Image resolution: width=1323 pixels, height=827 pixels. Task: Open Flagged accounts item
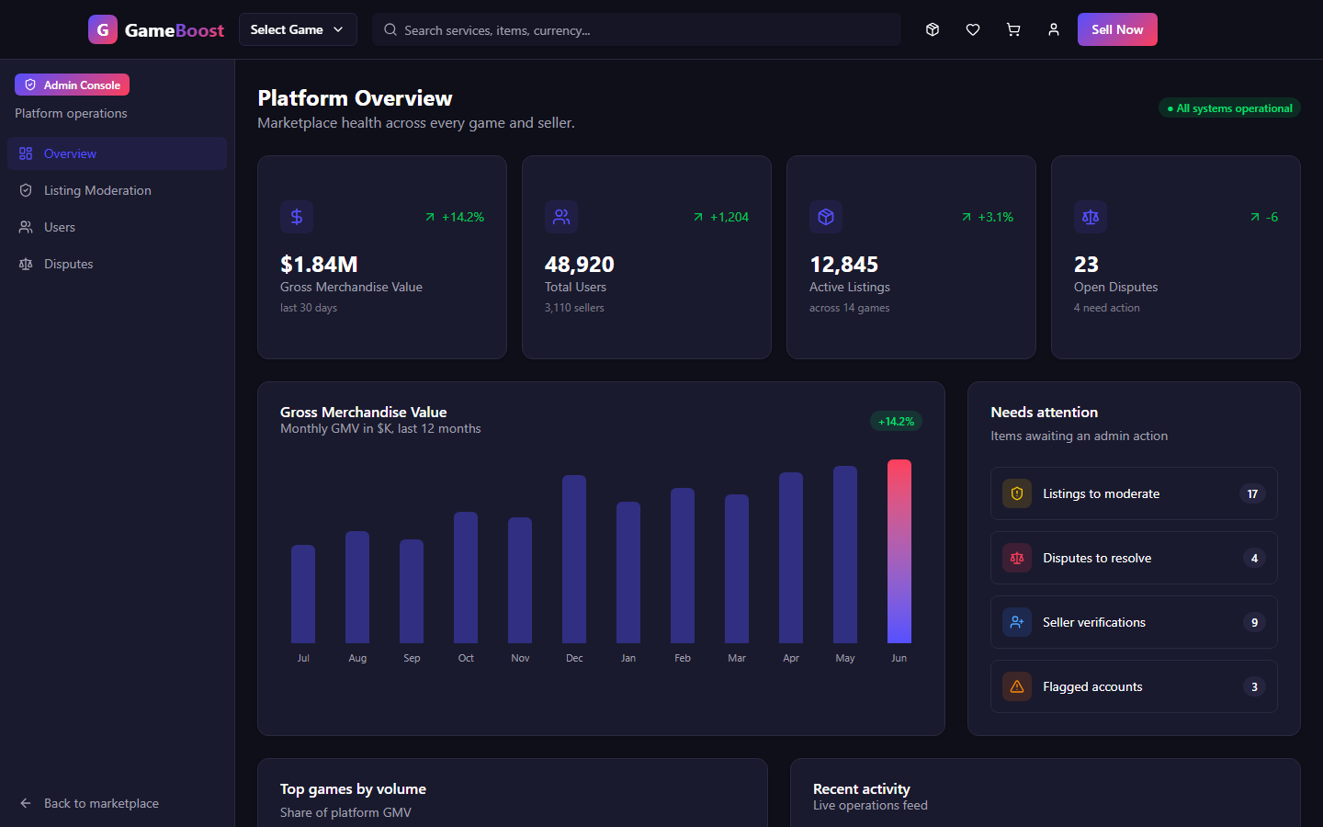click(x=1134, y=686)
